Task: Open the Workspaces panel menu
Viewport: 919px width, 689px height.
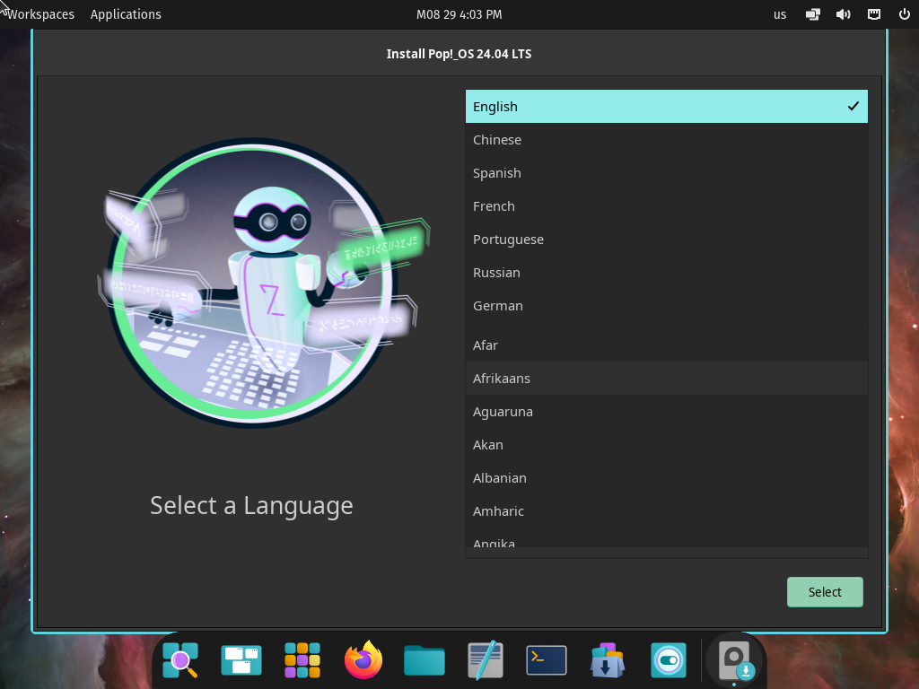Action: click(40, 14)
